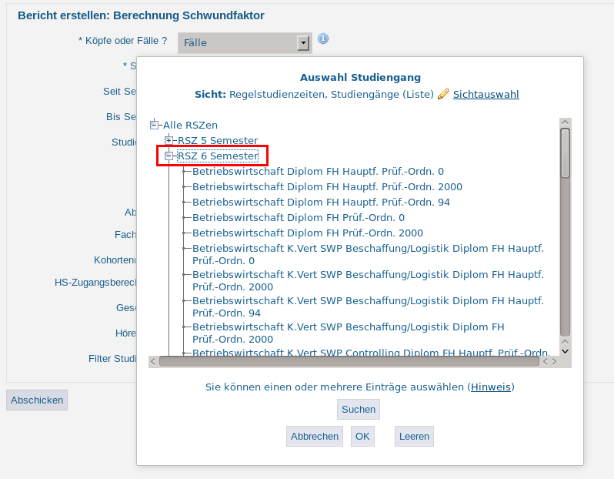This screenshot has width=614, height=479.
Task: Select Betriebswirtschaft Diplom FH Prüf.-Ordn. 2000
Action: (308, 233)
